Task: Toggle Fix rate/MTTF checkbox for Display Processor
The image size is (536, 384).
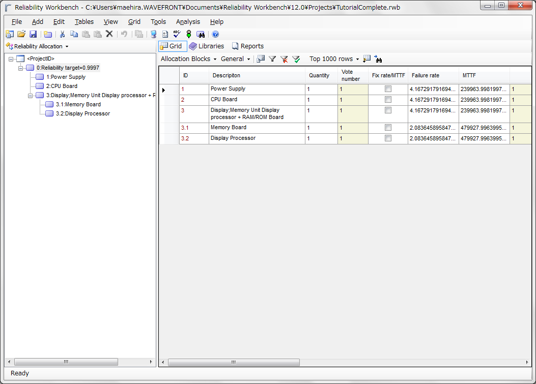Action: [x=388, y=138]
